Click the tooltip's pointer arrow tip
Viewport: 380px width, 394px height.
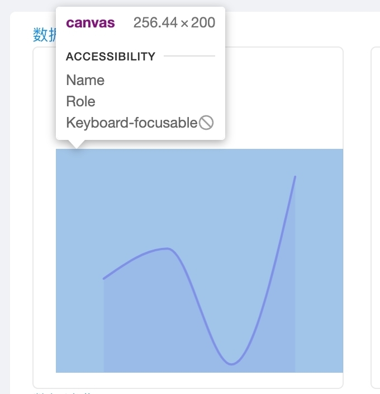(x=77, y=148)
